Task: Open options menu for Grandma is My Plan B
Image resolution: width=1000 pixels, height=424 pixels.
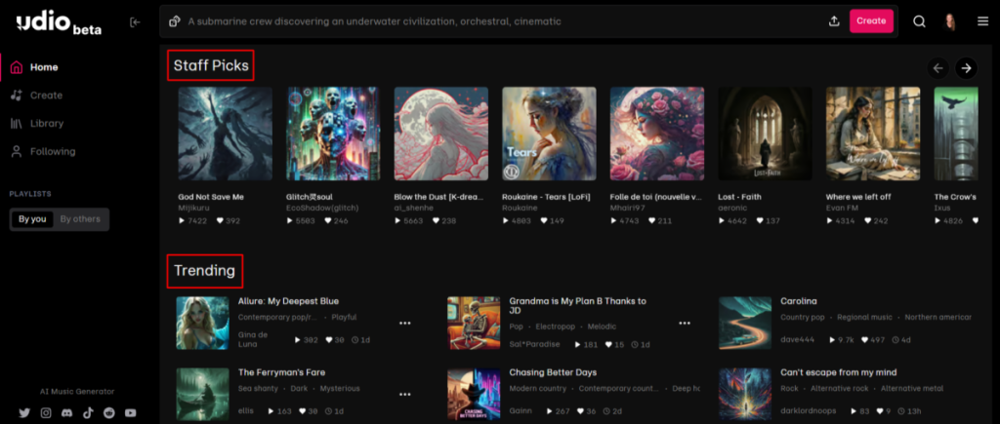Action: 685,324
